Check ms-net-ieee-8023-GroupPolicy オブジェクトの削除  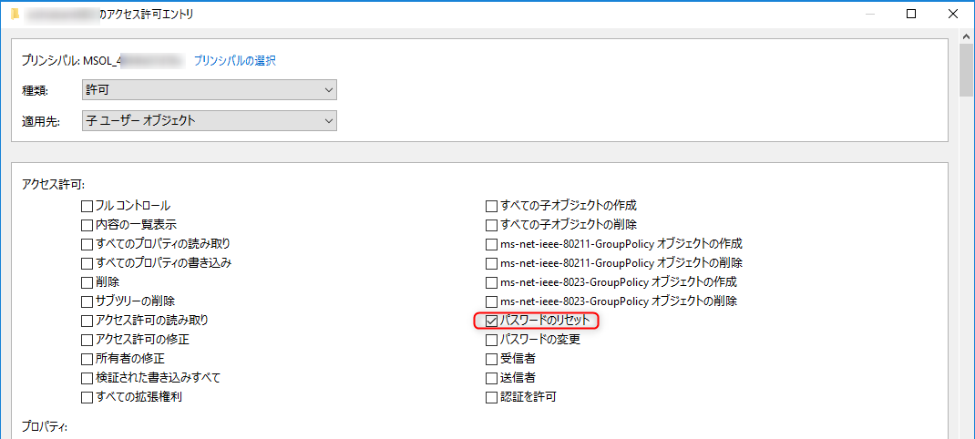[x=491, y=301]
